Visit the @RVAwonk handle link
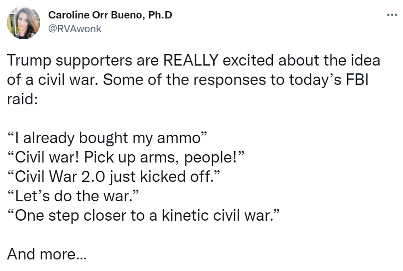The height and width of the screenshot is (271, 403). point(75,29)
